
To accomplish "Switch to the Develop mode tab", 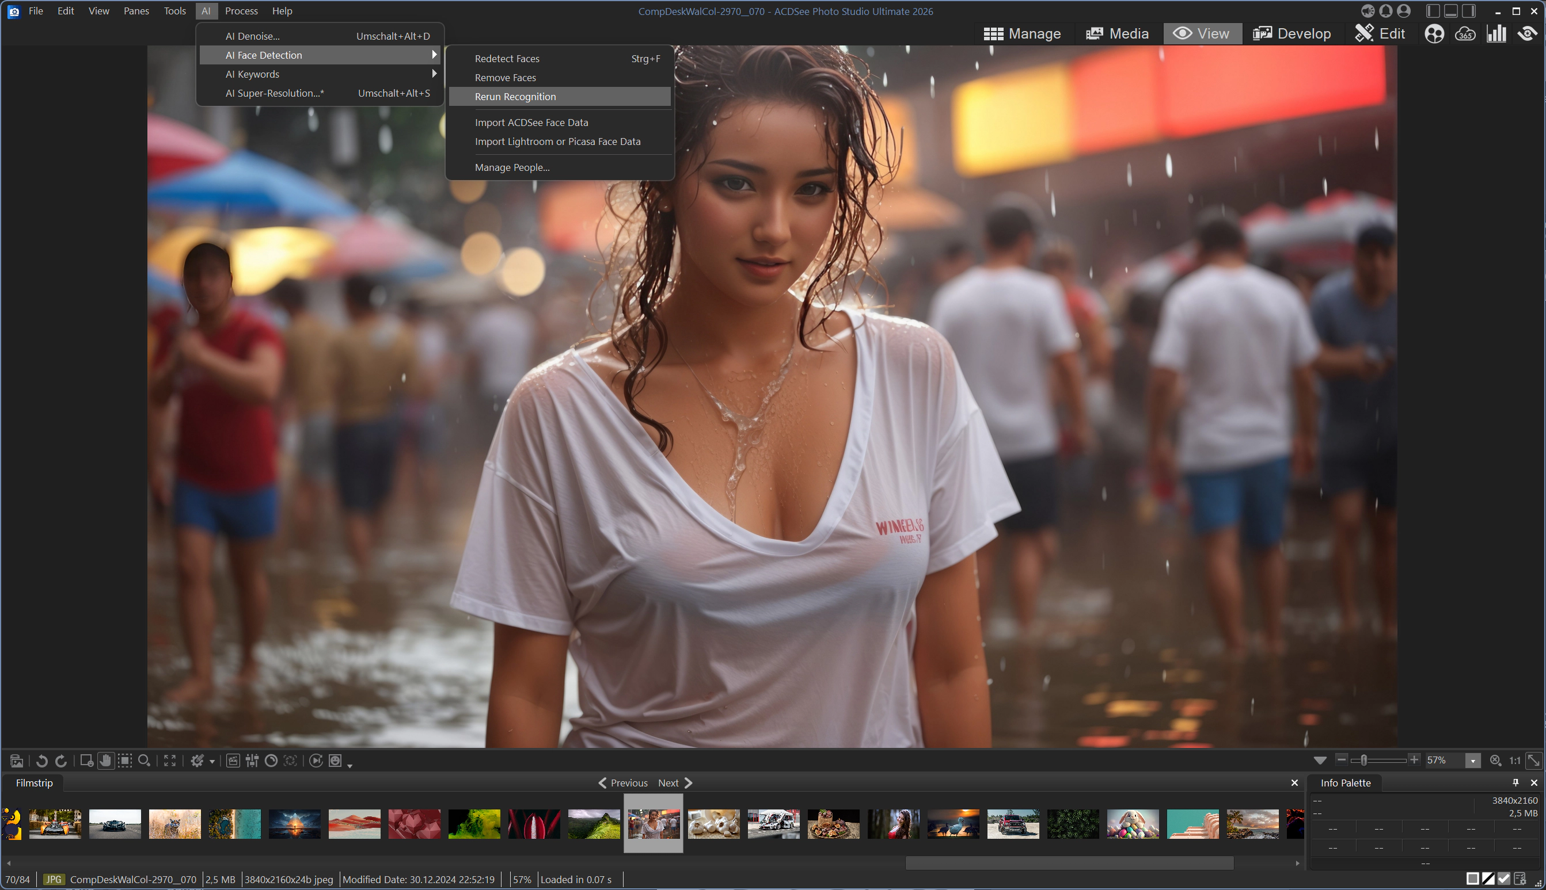I will [1292, 33].
